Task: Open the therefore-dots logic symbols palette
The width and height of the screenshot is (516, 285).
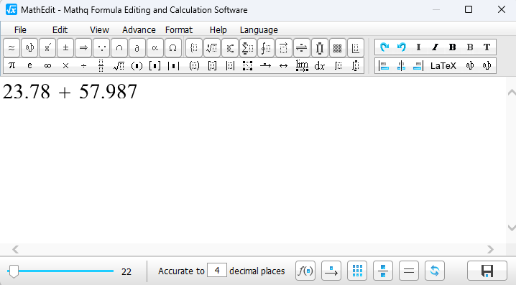Action: click(x=101, y=48)
